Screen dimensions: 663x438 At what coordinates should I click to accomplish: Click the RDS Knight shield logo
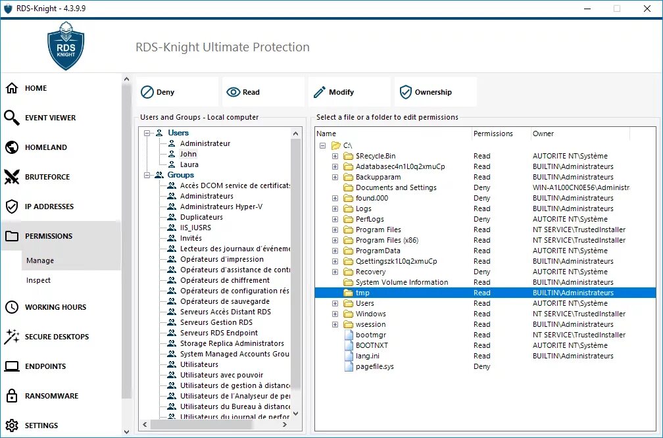pyautogui.click(x=66, y=45)
